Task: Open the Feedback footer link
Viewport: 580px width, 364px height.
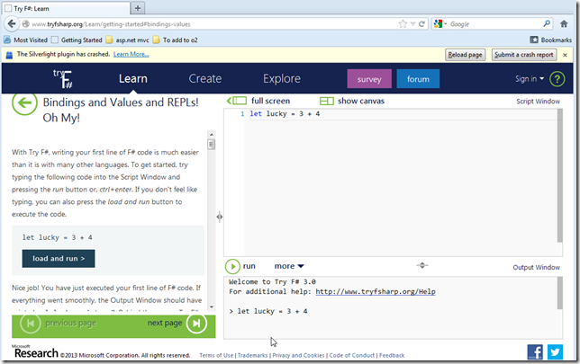Action: (x=392, y=355)
